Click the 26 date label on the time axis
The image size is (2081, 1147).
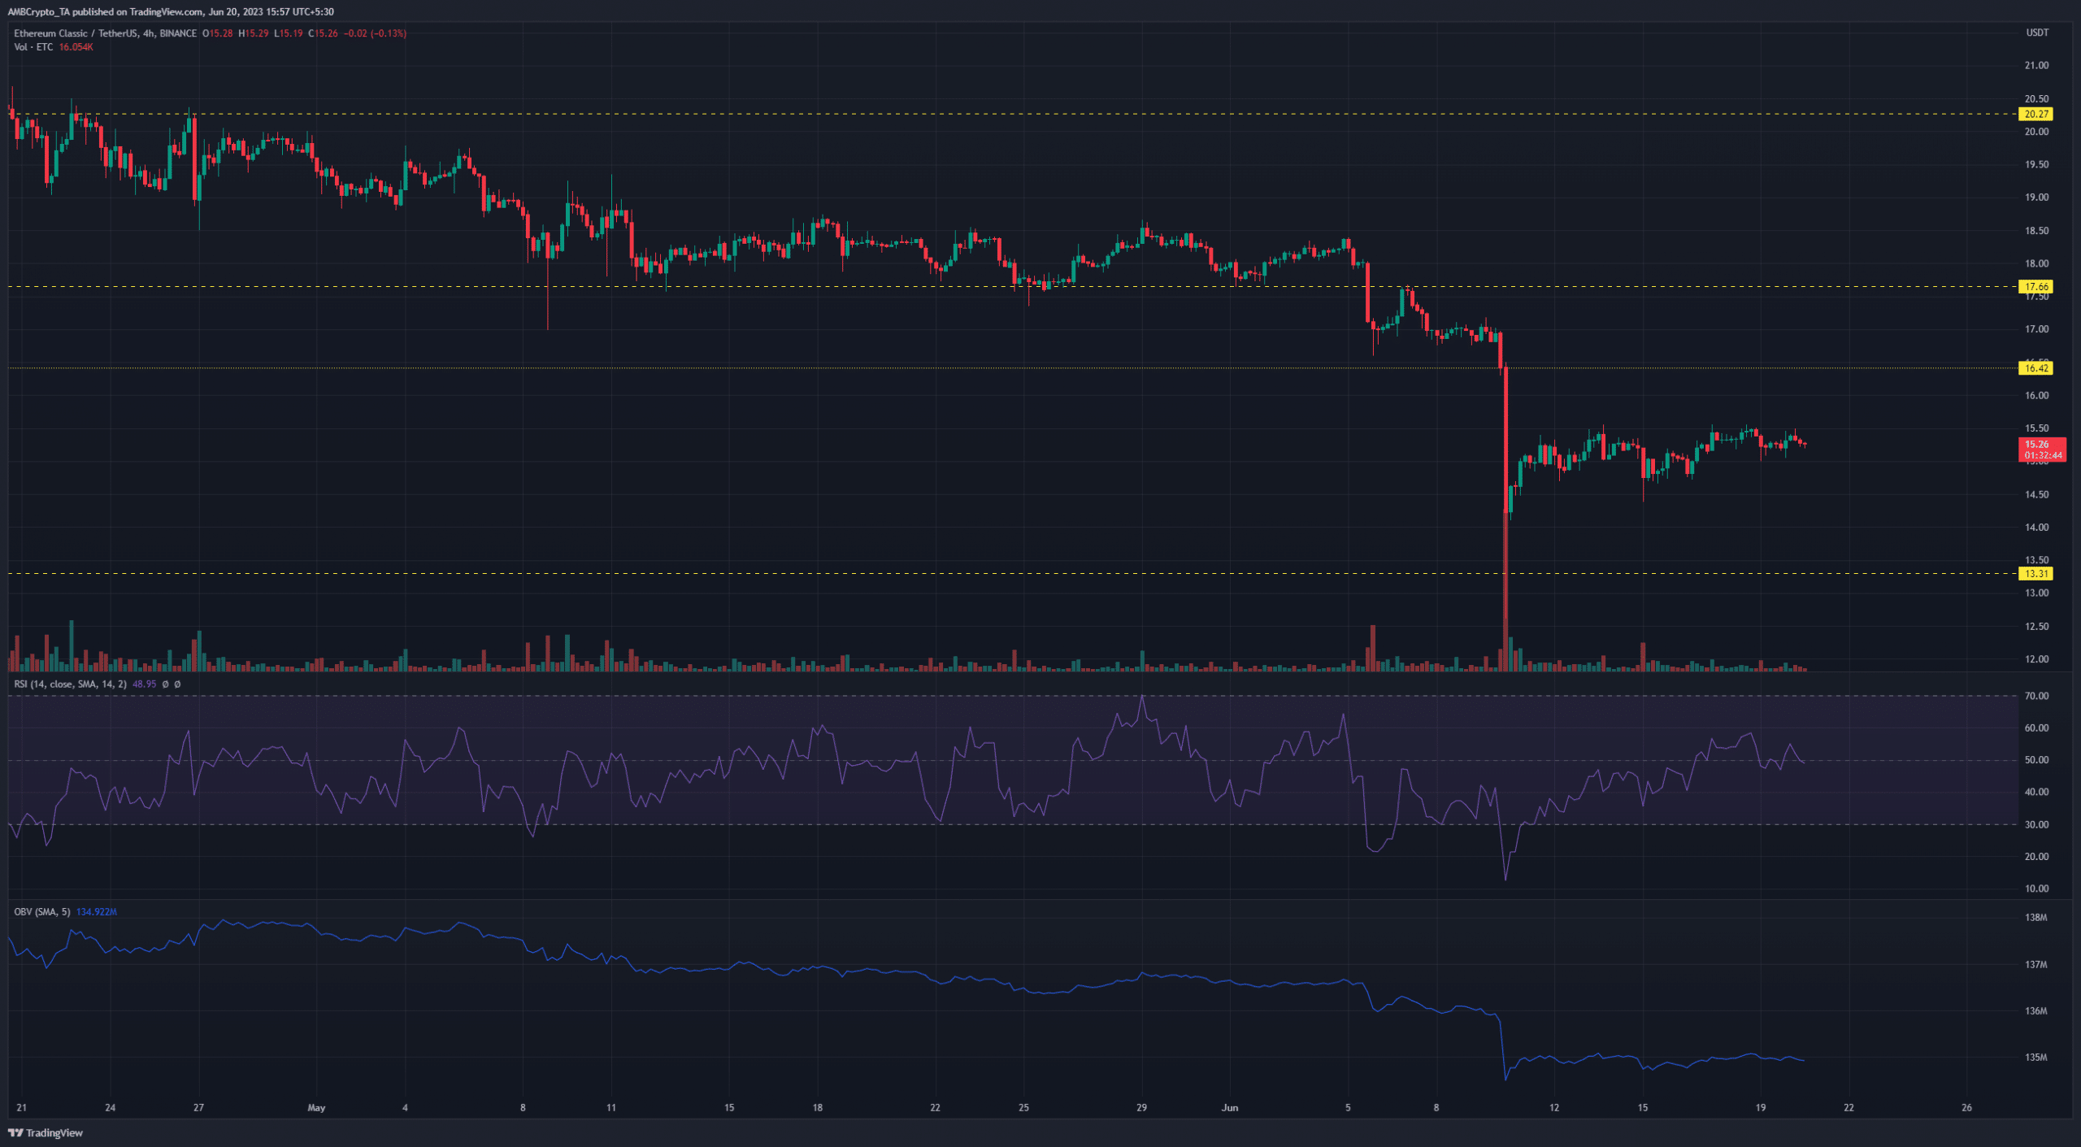(x=1966, y=1108)
